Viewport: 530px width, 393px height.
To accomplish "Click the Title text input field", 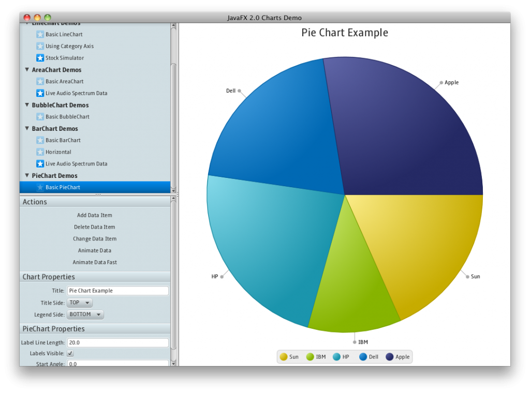I will (117, 291).
